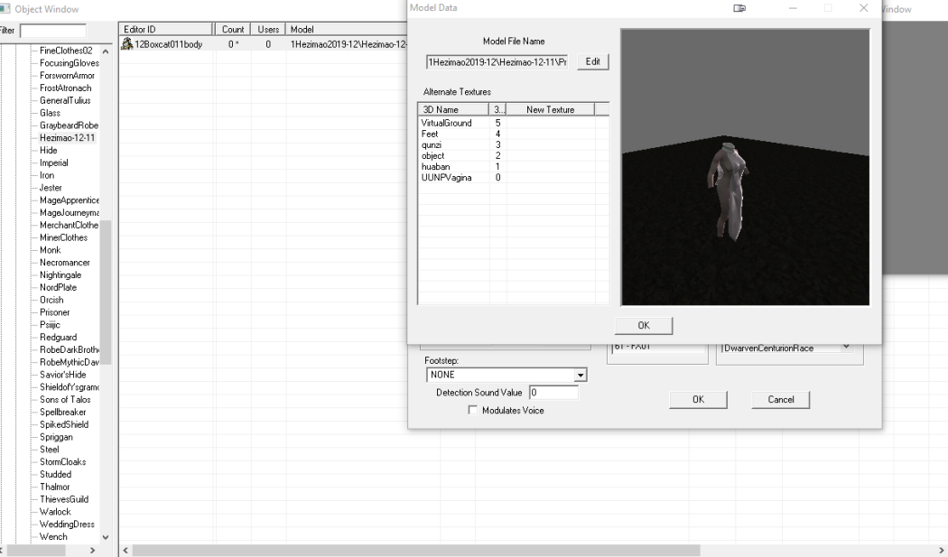Click the Detection Sound Value field

coord(553,393)
